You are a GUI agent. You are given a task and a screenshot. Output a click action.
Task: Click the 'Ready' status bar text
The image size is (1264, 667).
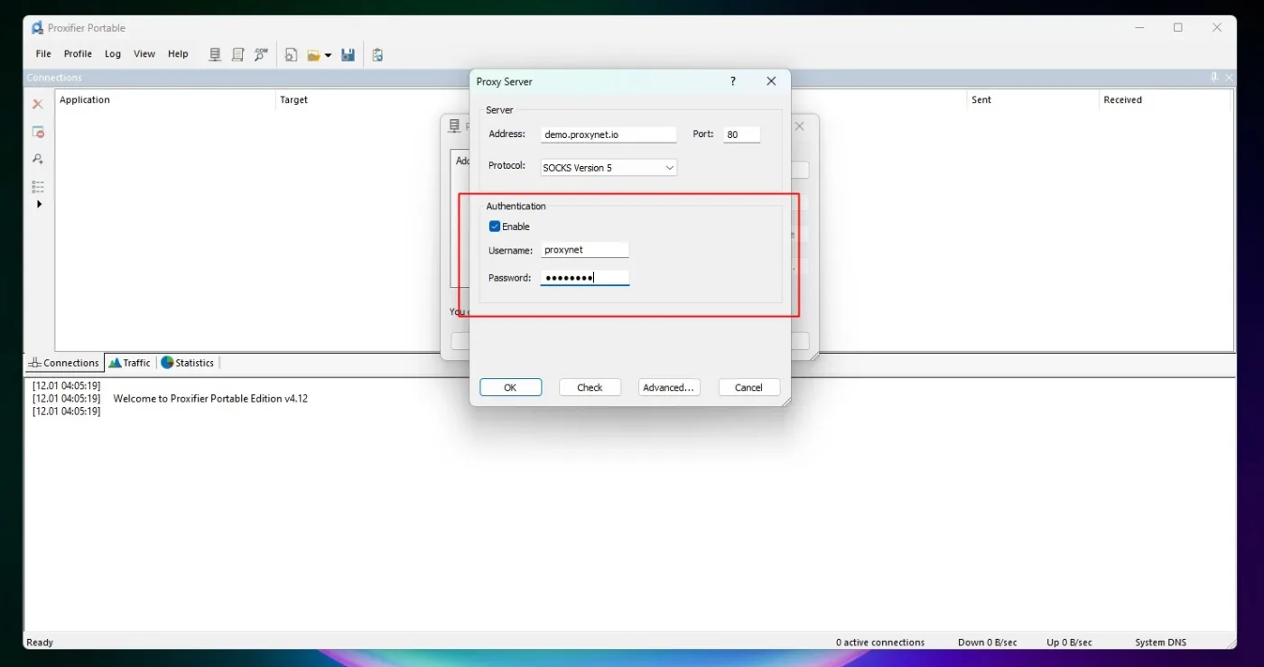pyautogui.click(x=40, y=643)
